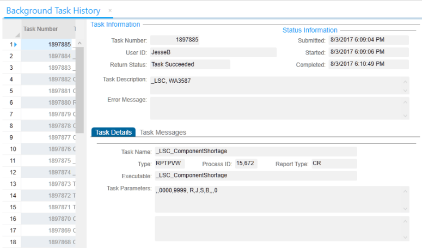422x248 pixels.
Task: Click row header number 9
Action: coord(11,137)
